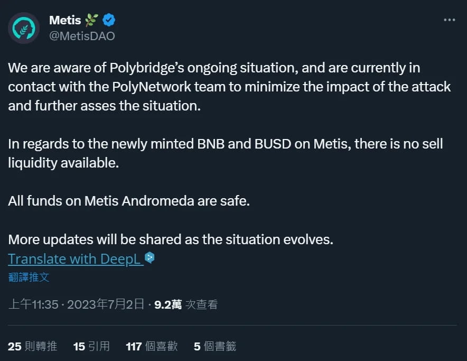This screenshot has width=467, height=361.
Task: Click the 'All funds on Metis Andromeda' line
Action: (x=128, y=201)
